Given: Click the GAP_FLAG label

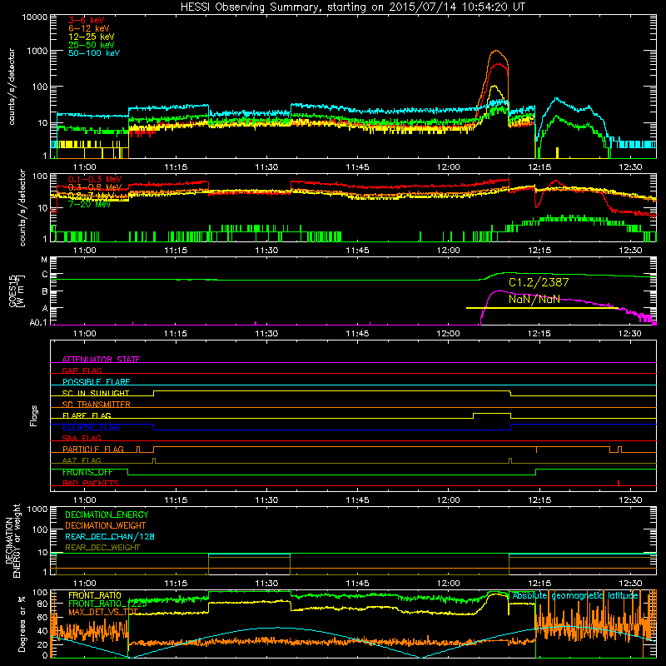Looking at the screenshot, I should click(x=82, y=370).
